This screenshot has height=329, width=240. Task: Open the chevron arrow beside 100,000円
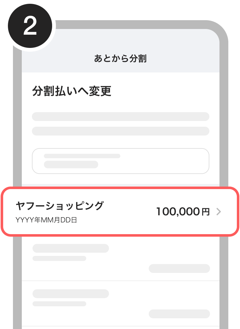[x=219, y=211]
